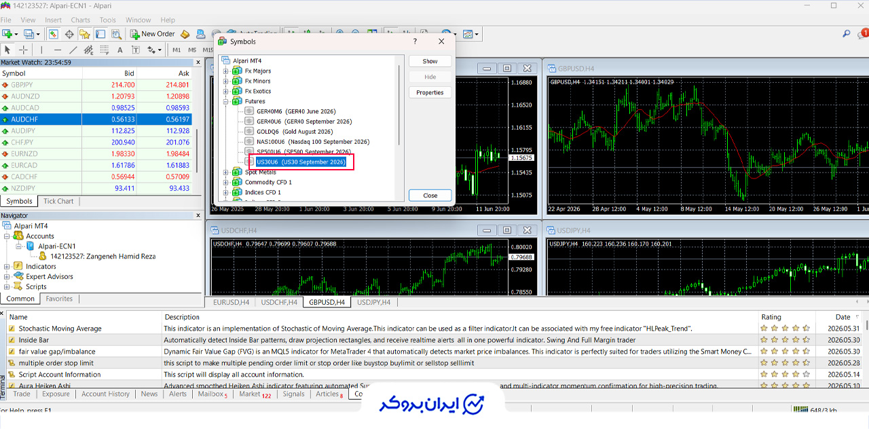This screenshot has width=869, height=429.
Task: Open the Mailbox terminal tab
Action: click(x=212, y=394)
